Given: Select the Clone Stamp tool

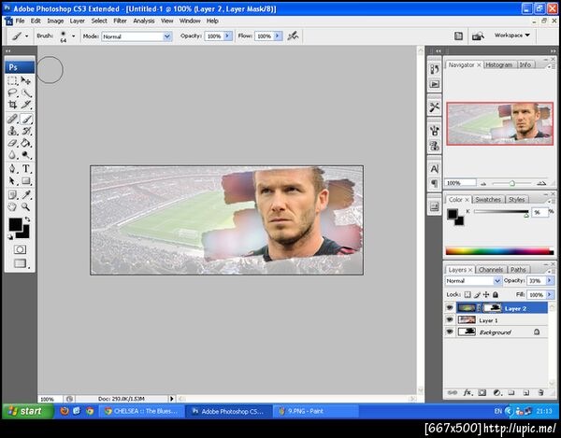Looking at the screenshot, I should point(12,131).
